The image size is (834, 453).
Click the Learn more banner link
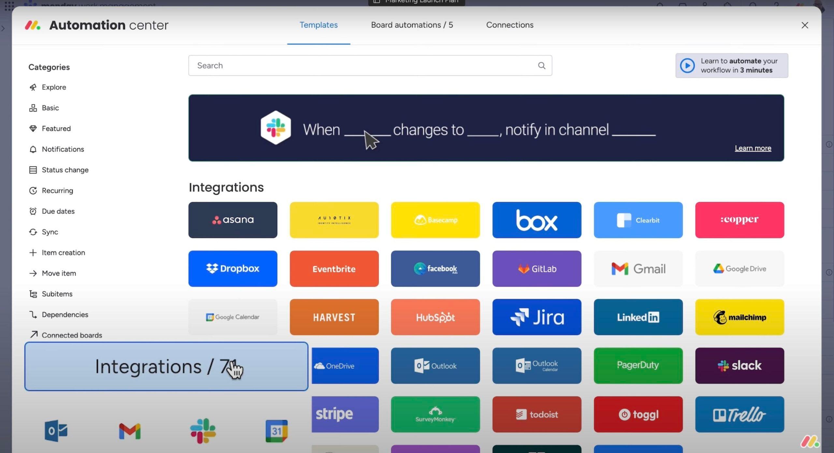tap(753, 148)
